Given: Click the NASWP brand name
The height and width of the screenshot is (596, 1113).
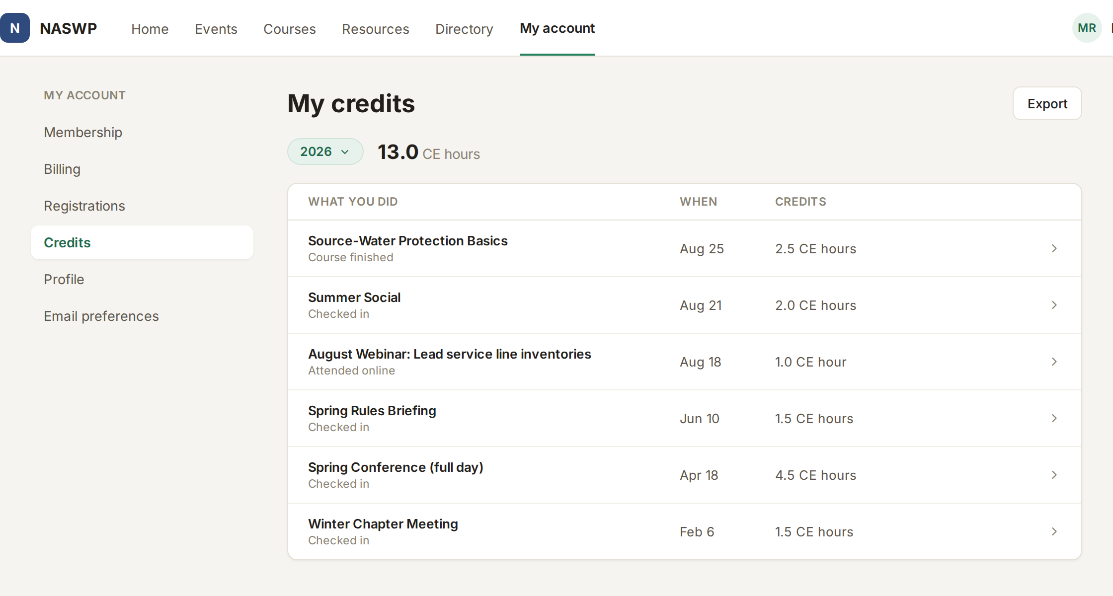Looking at the screenshot, I should pyautogui.click(x=69, y=28).
